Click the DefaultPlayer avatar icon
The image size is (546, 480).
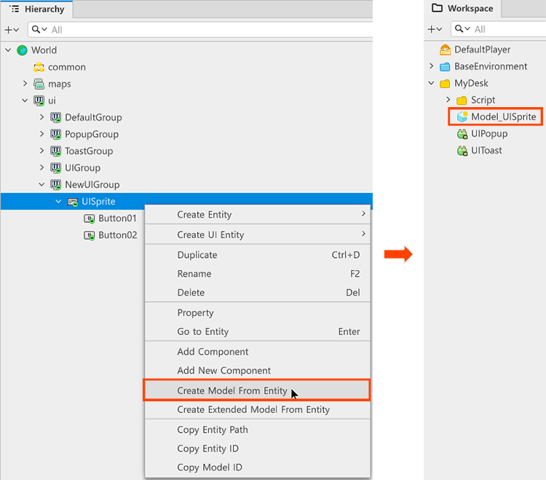(445, 50)
